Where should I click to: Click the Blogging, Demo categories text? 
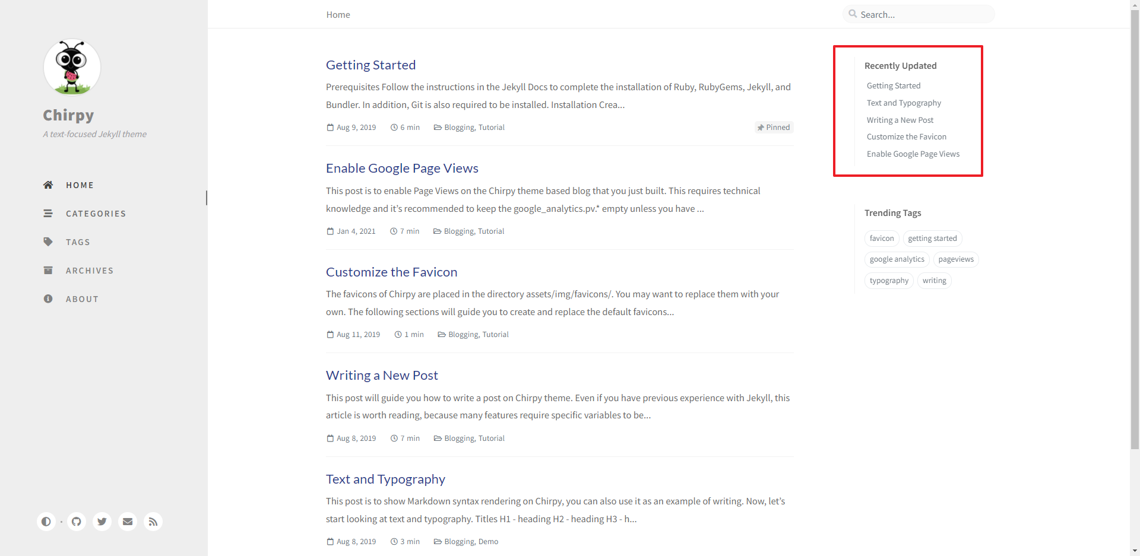point(471,542)
